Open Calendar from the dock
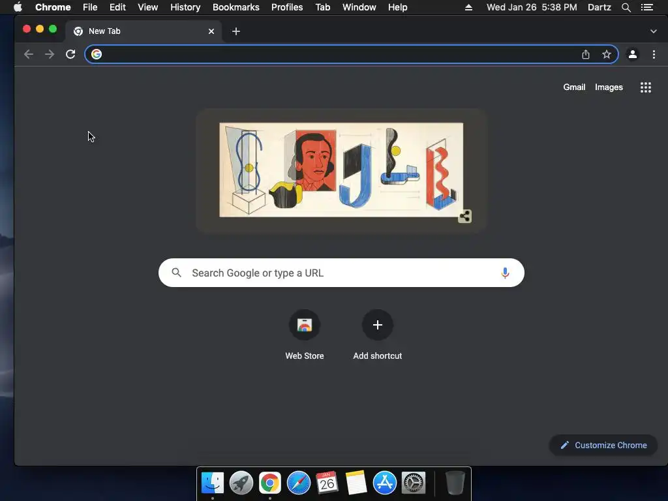668x501 pixels. (x=327, y=483)
